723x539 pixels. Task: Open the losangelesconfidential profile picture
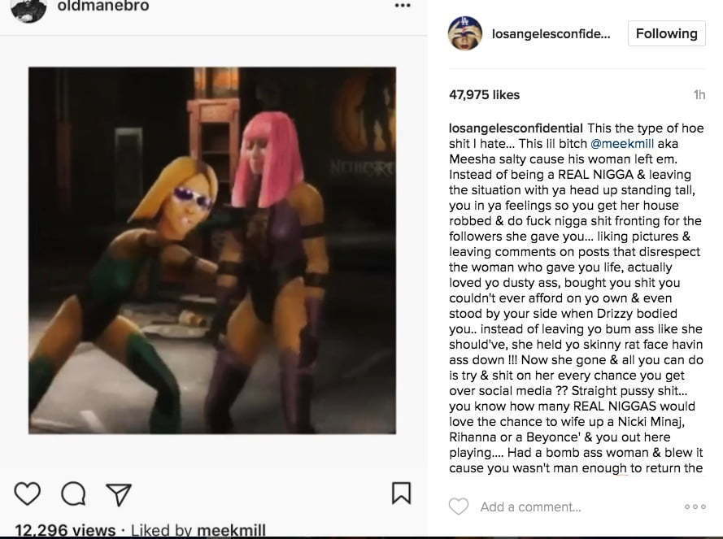(x=465, y=33)
